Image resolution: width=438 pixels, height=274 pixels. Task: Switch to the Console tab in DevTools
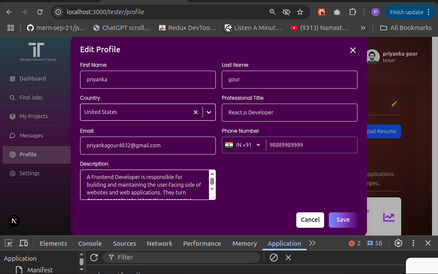pyautogui.click(x=90, y=243)
